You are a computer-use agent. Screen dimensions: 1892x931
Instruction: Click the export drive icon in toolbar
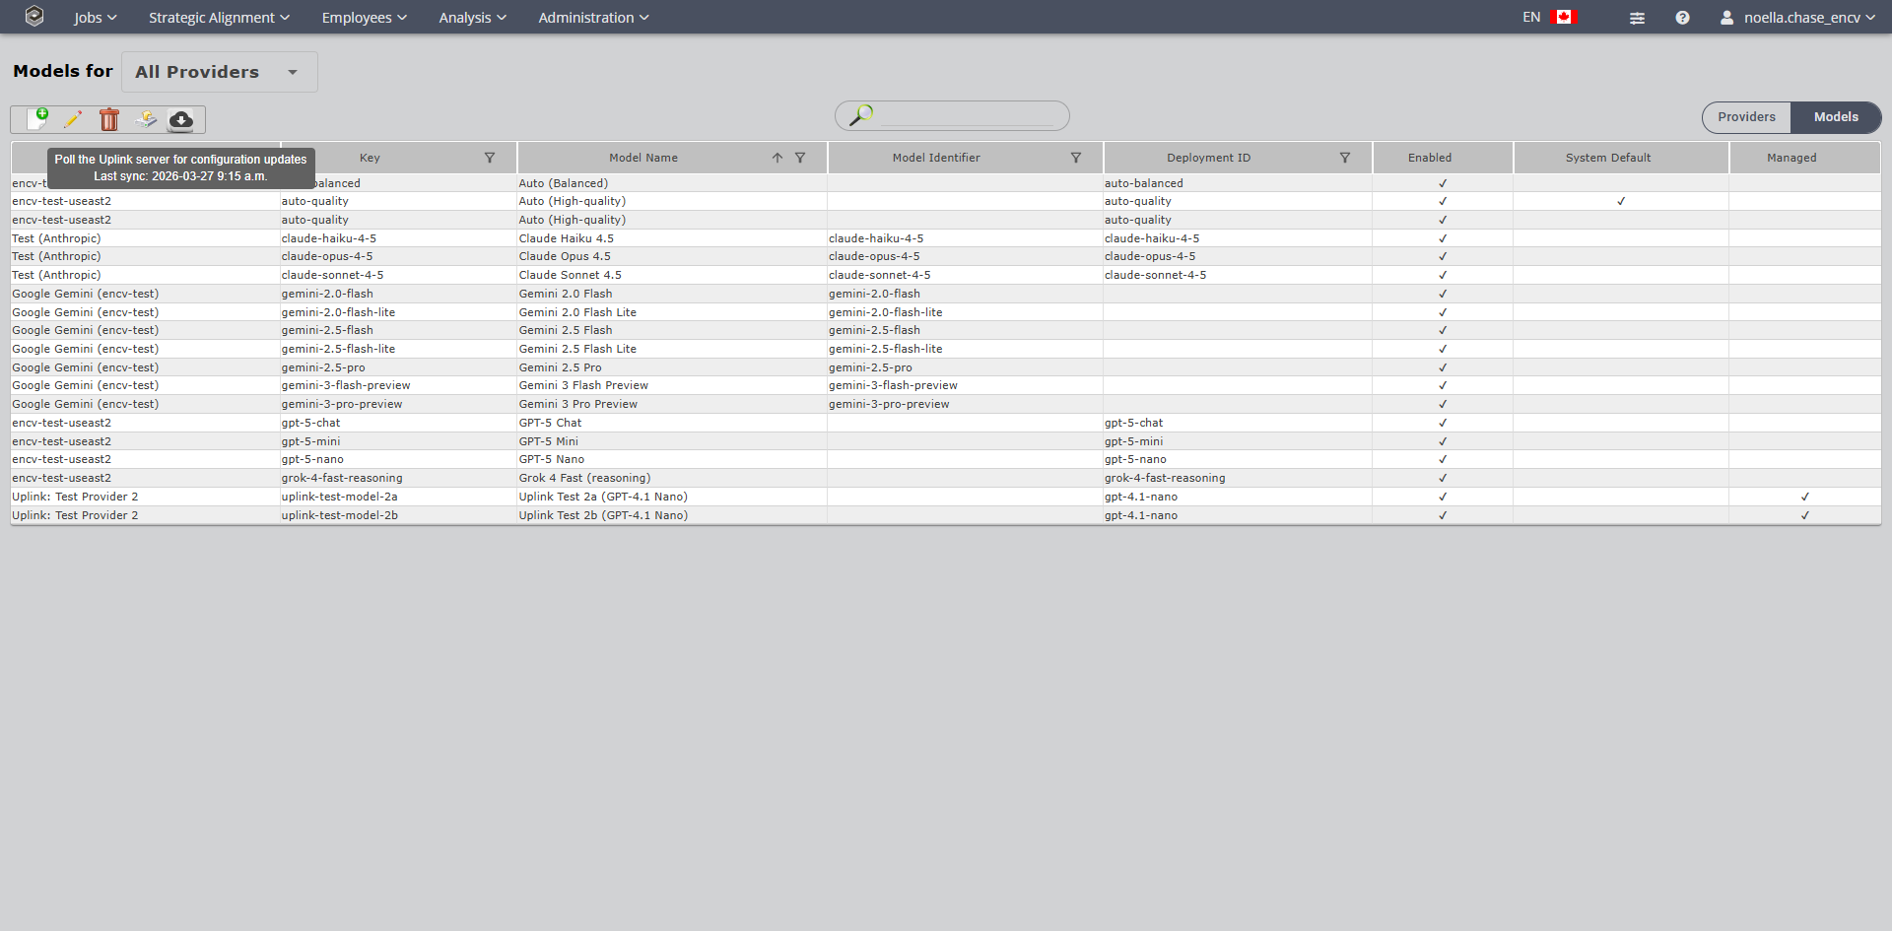pyautogui.click(x=146, y=119)
